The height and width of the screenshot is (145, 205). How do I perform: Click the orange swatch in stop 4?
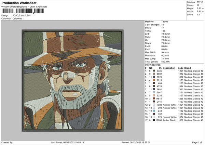(154, 80)
